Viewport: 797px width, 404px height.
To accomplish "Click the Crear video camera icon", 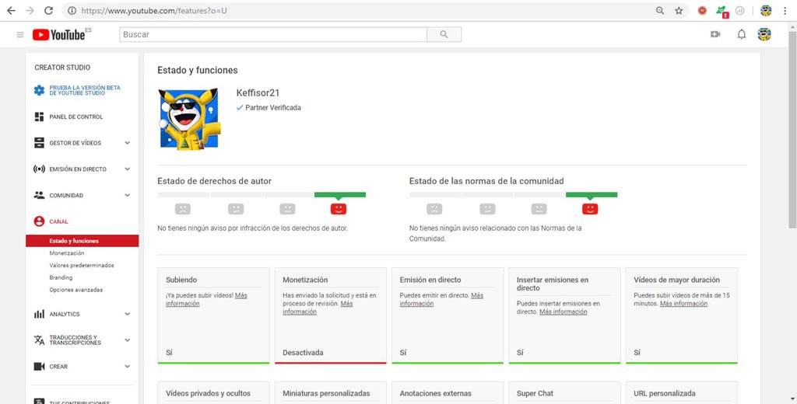I will (x=39, y=367).
